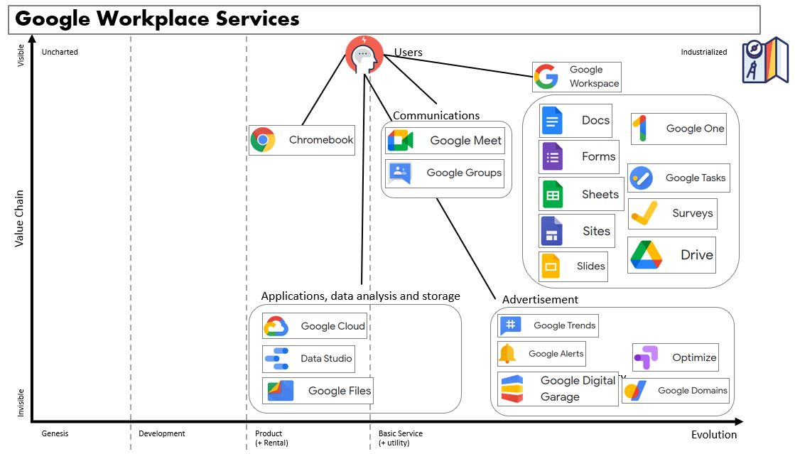
Task: Click the green Sheets icon
Action: point(553,194)
